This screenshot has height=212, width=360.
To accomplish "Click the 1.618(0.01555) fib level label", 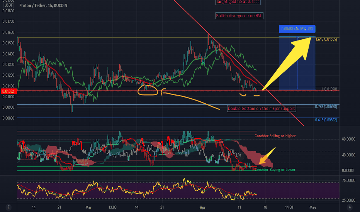I will pos(326,39).
